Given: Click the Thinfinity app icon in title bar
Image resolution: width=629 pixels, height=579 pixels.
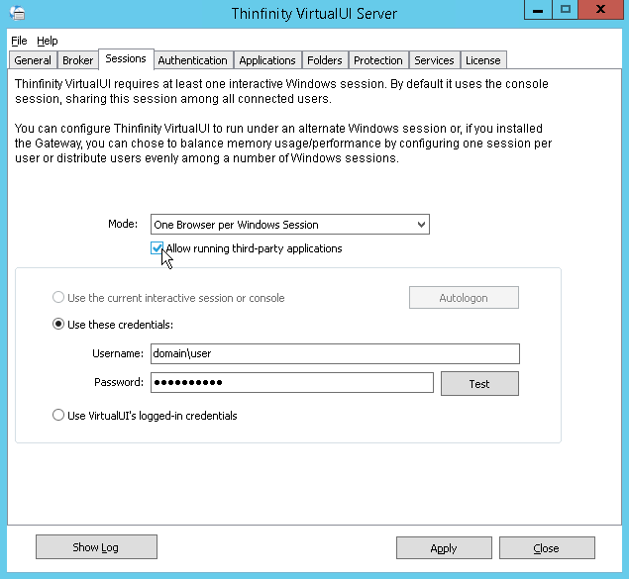Looking at the screenshot, I should [15, 13].
